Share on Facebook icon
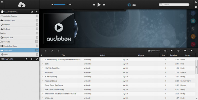This screenshot has height=100, width=198. (x=193, y=13)
